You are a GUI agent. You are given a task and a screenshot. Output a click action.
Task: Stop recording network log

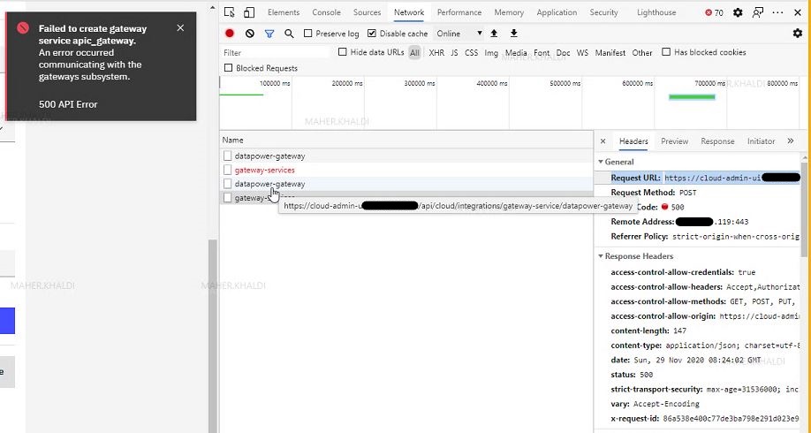230,33
